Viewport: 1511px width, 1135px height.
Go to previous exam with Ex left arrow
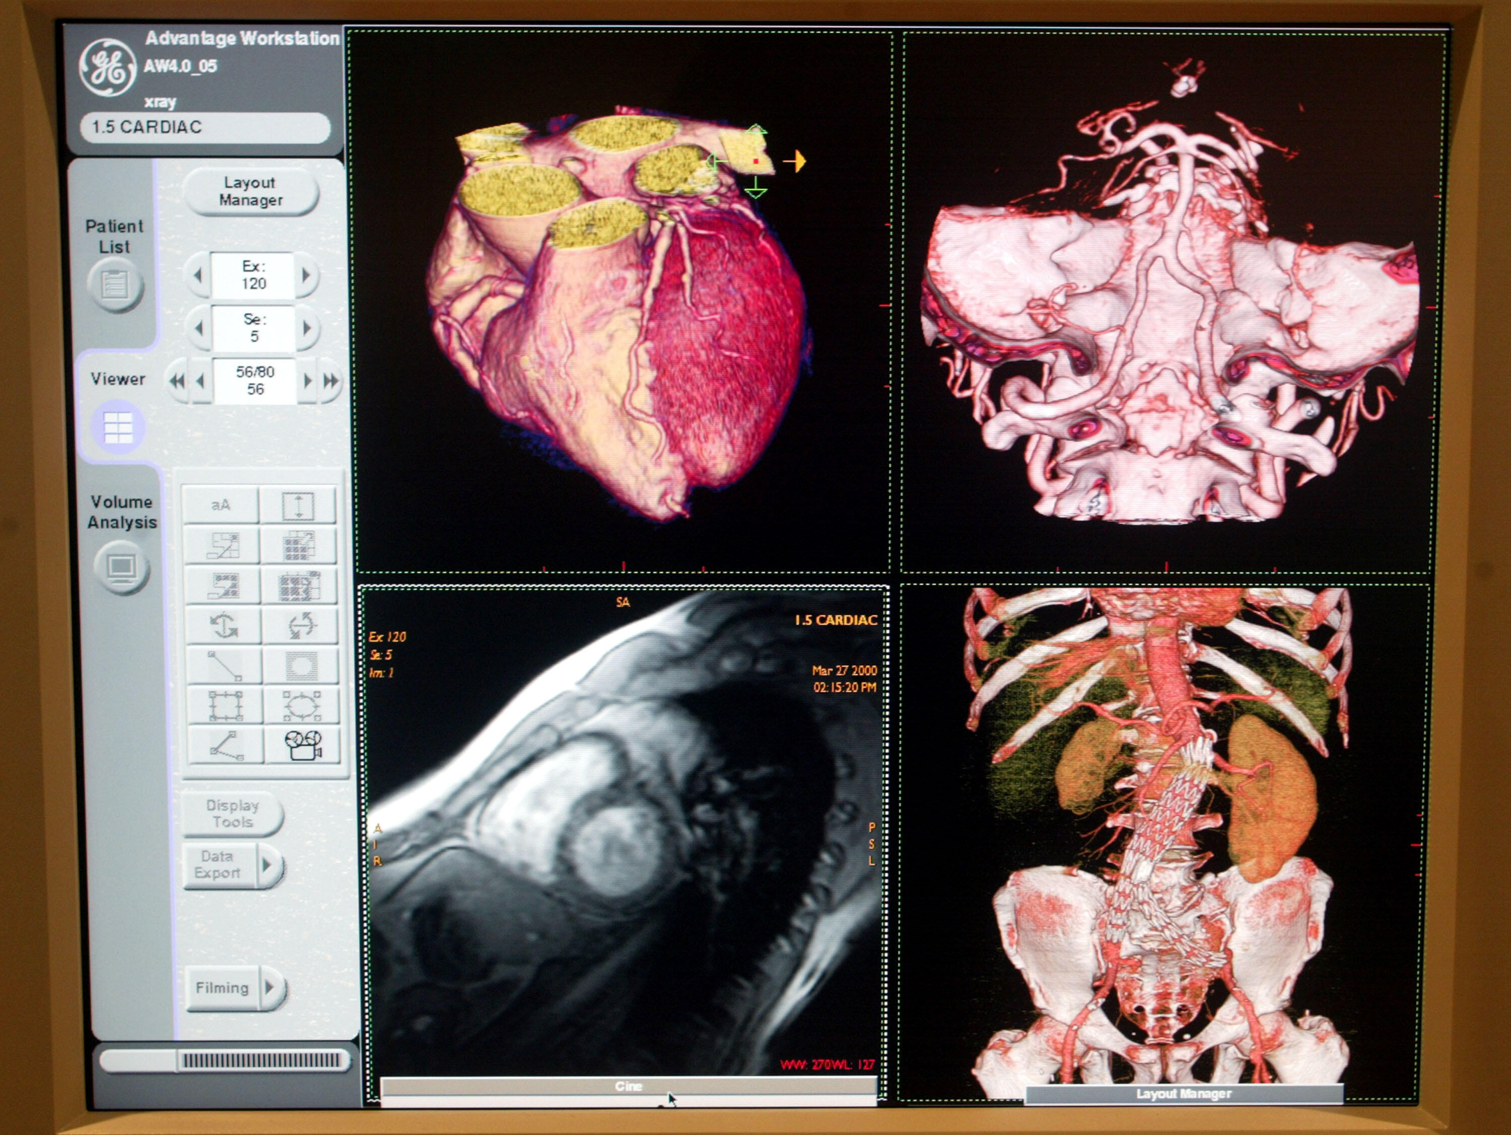[197, 275]
